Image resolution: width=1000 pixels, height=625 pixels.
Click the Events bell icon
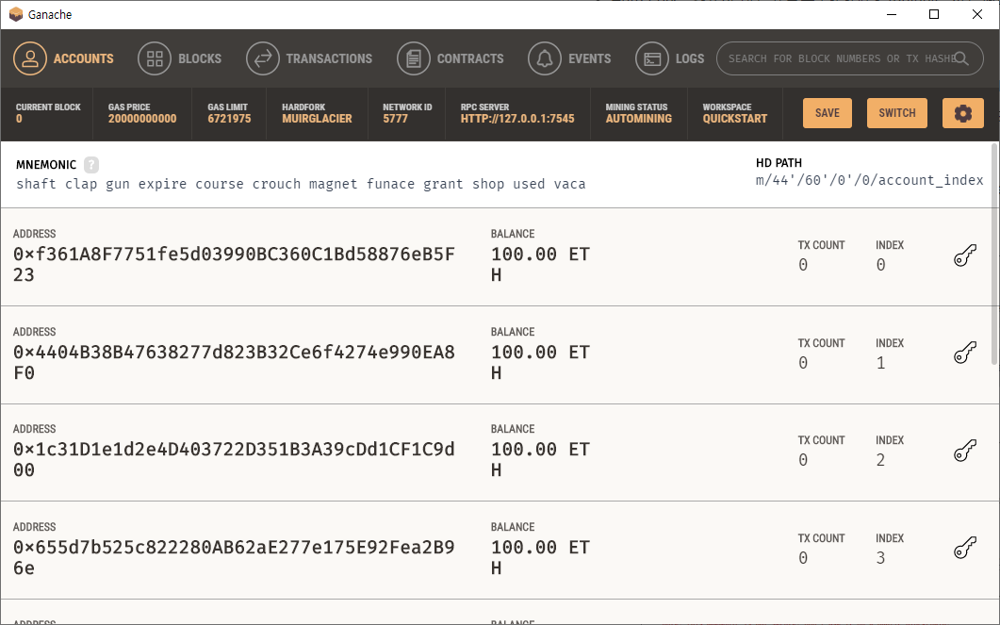[x=545, y=58]
